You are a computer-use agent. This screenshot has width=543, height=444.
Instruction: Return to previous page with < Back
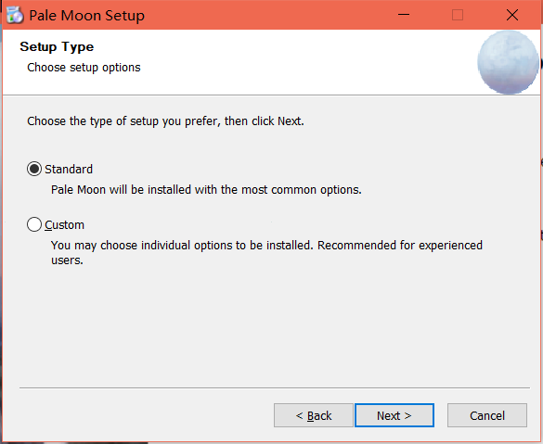click(314, 415)
